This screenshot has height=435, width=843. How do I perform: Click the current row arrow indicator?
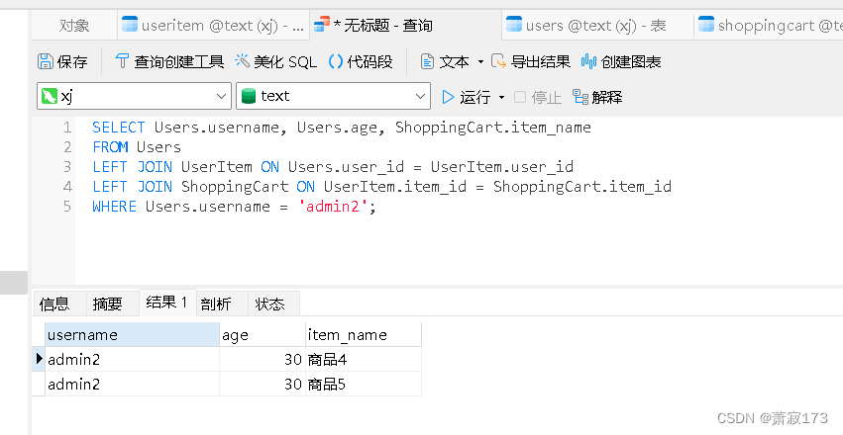[39, 359]
